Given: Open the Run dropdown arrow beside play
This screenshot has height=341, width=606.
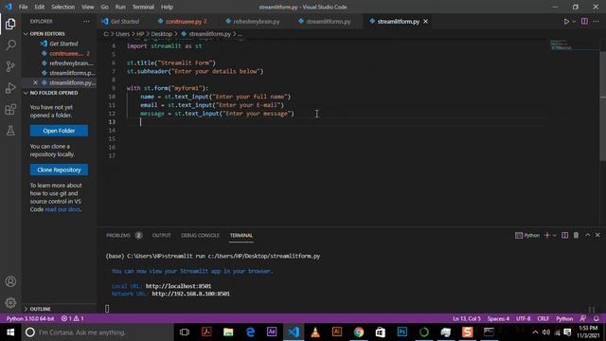Looking at the screenshot, I should click(574, 22).
